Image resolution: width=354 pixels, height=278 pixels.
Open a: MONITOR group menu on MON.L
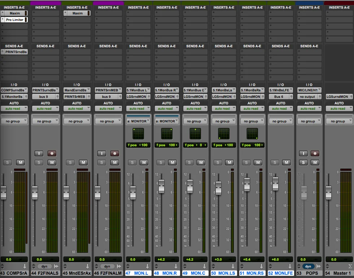coord(138,121)
